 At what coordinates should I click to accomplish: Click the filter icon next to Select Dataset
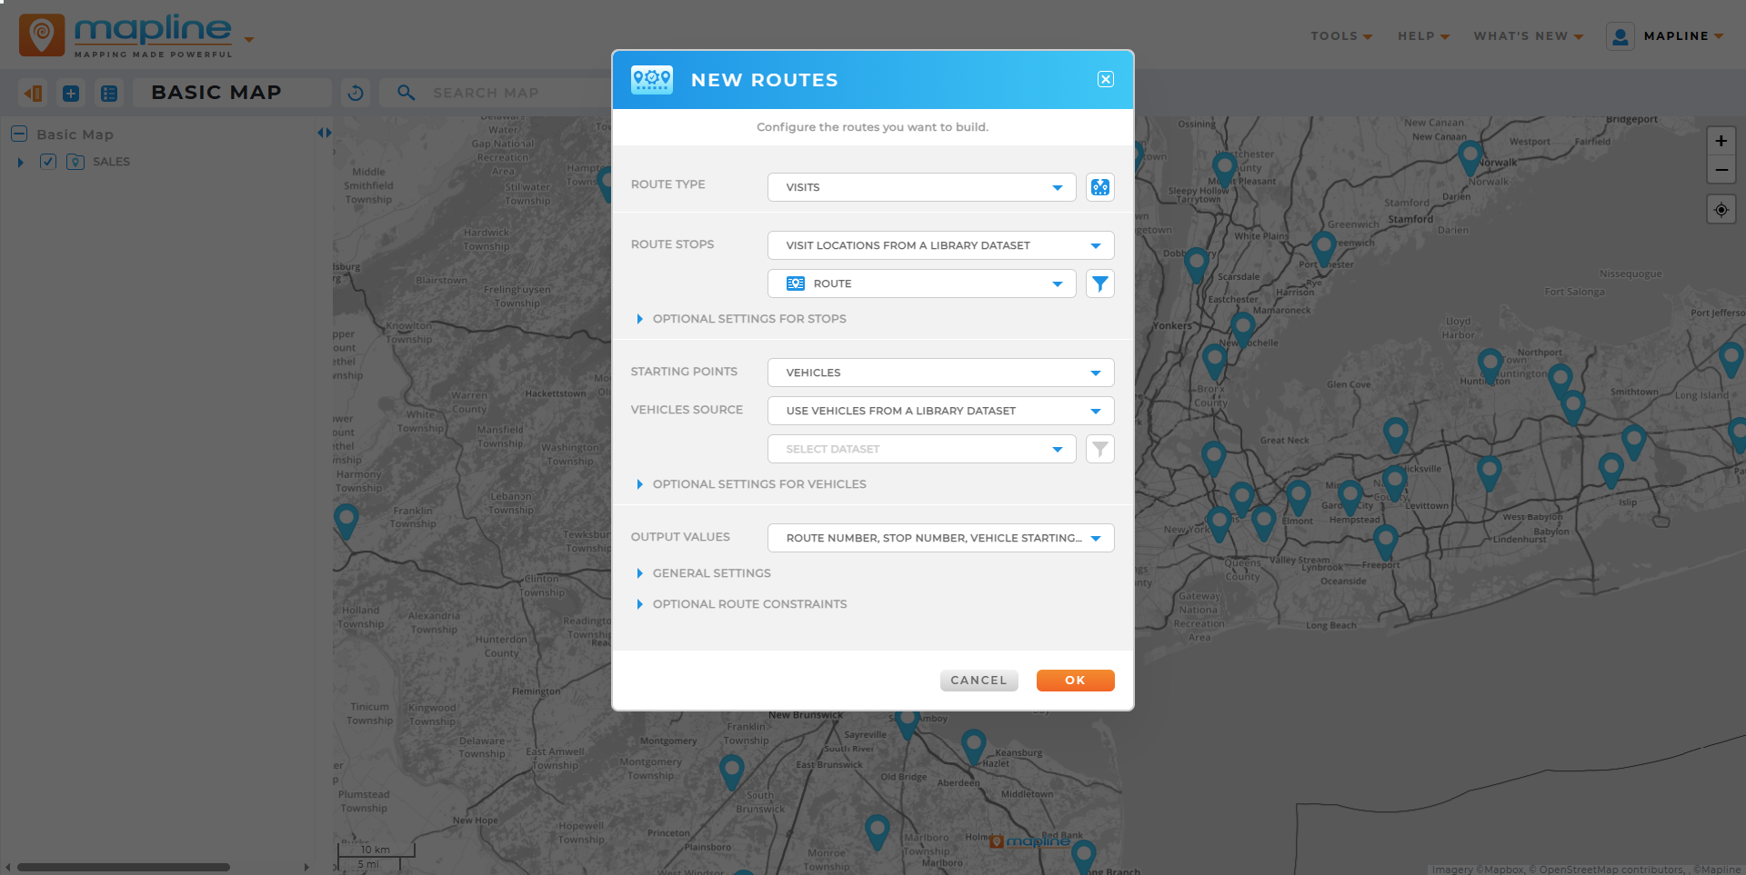1099,448
